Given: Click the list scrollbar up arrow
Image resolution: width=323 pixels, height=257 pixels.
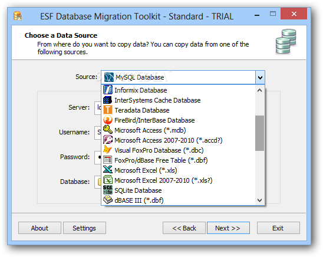Looking at the screenshot, I should [x=259, y=90].
